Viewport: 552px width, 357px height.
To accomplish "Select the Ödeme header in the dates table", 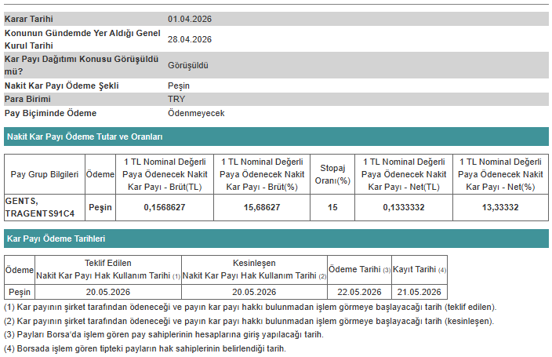I will pos(20,270).
